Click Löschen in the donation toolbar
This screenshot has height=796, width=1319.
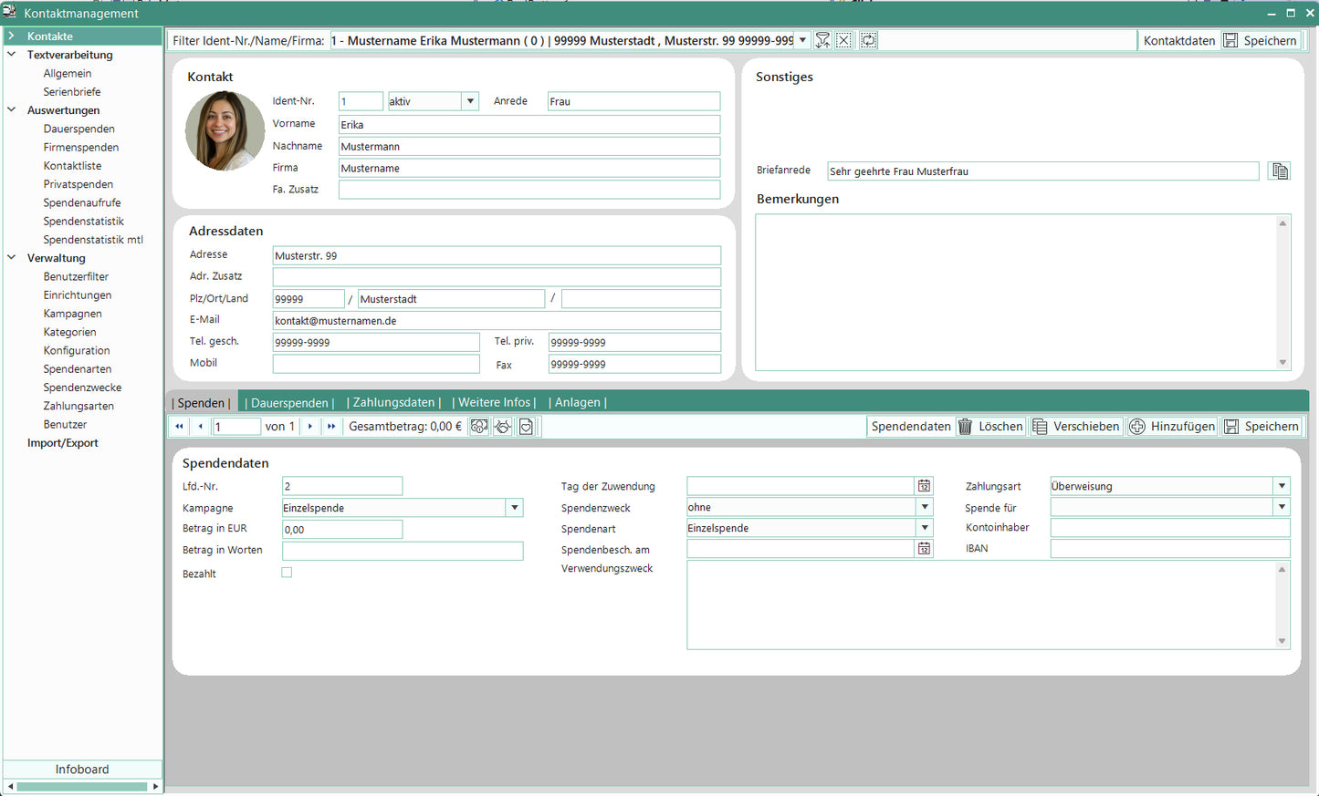[990, 427]
